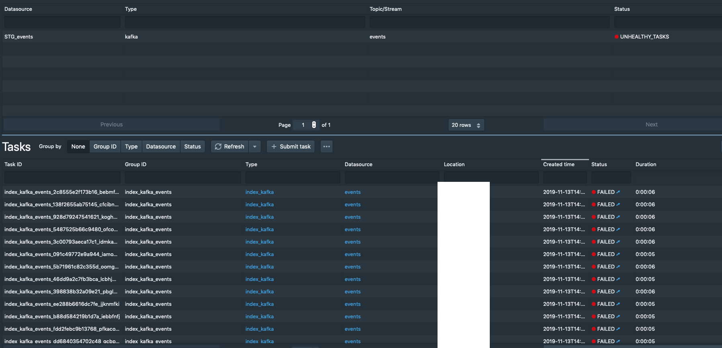Open status detail icon for 091c49772e9a944 task

coord(618,254)
